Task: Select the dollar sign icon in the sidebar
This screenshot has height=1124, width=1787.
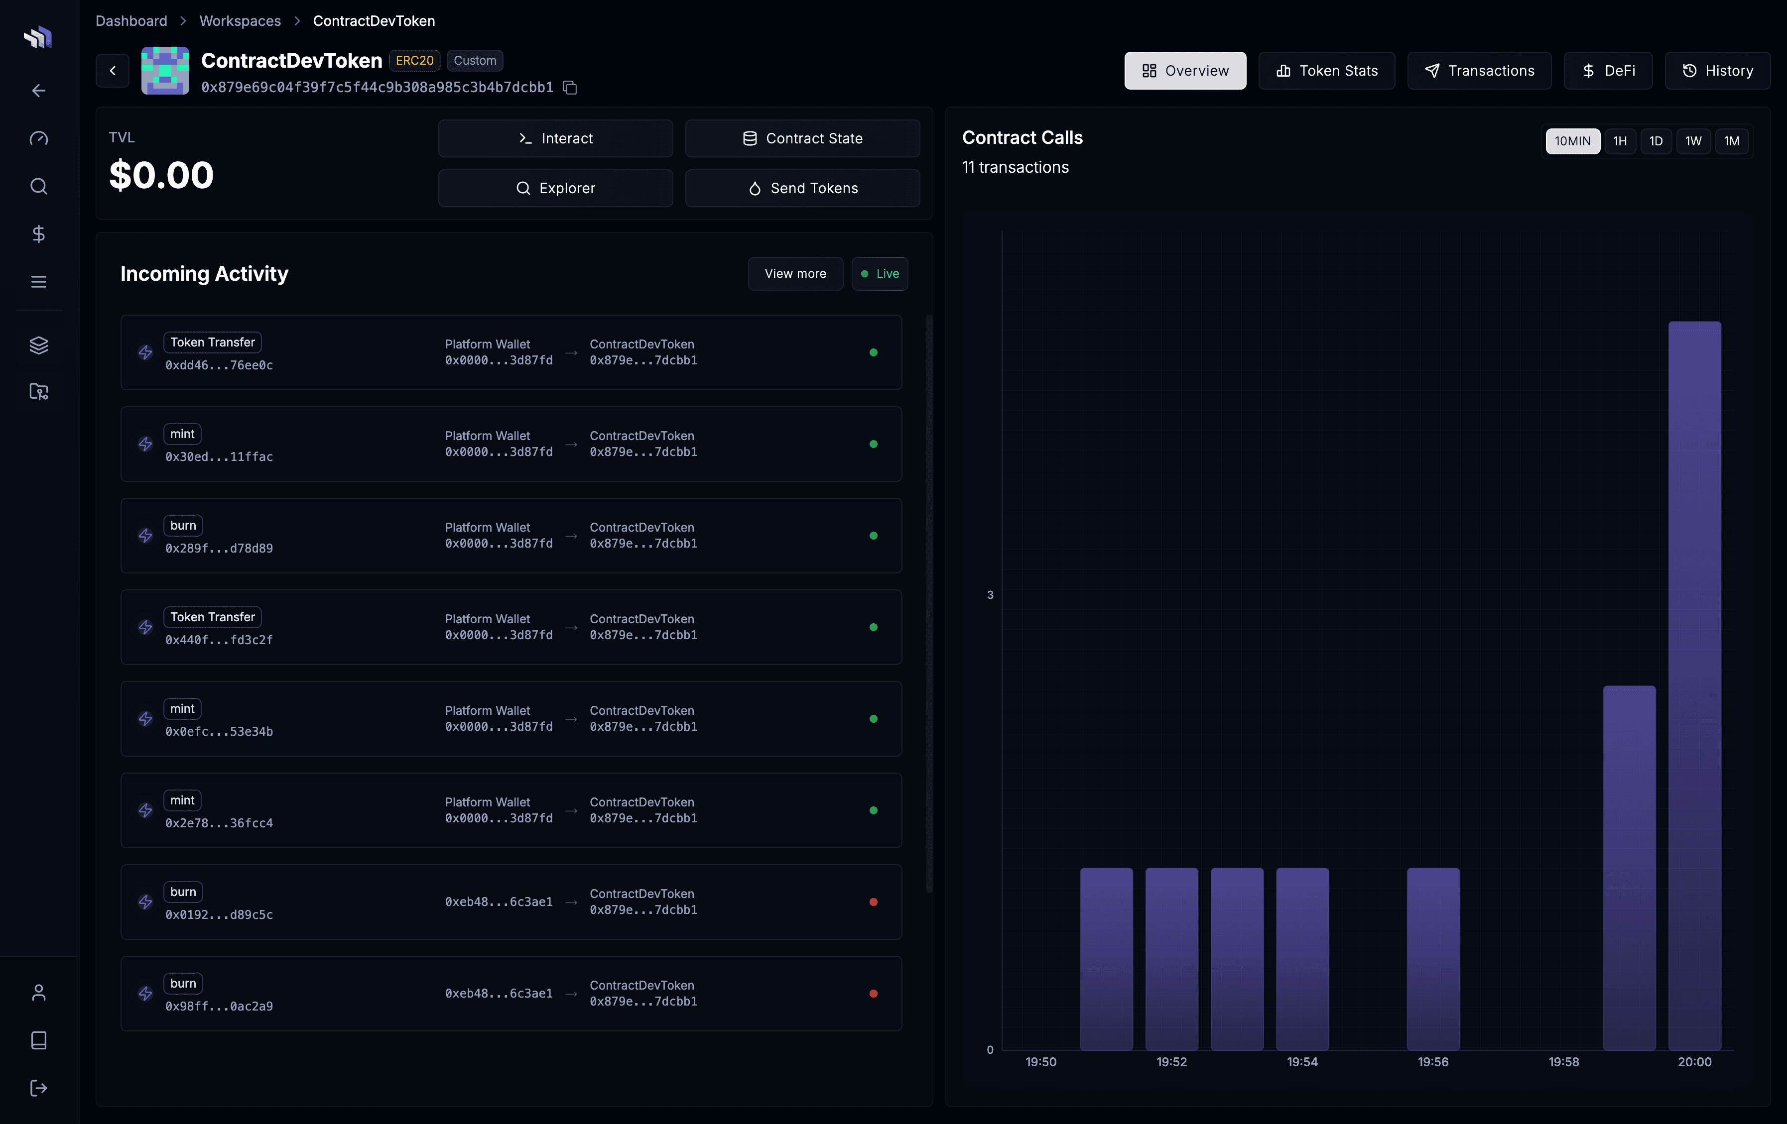Action: (x=38, y=233)
